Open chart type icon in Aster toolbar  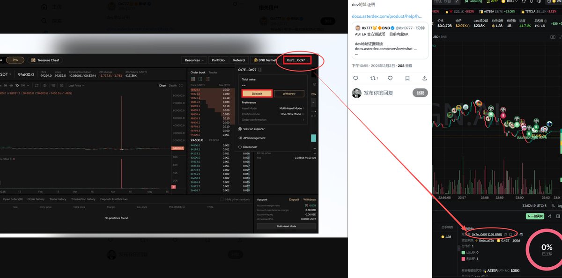pos(45,86)
